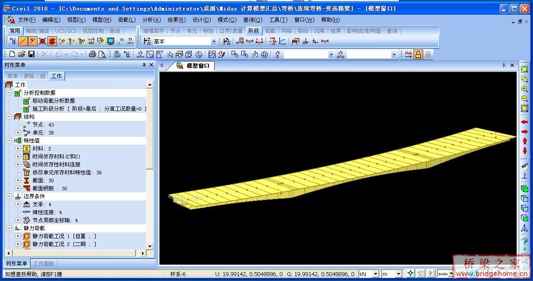Click the zoom fit icon atop the right toolbar
This screenshot has width=533, height=281.
[525, 69]
